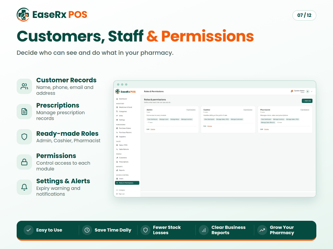The image size is (333, 249).
Task: Edit the Admin role
Action: (148, 129)
